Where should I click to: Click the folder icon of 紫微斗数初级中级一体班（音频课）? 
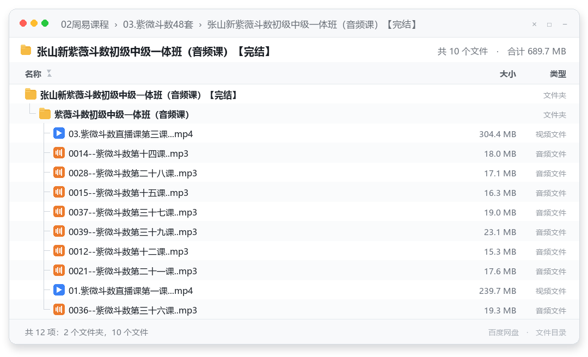coord(45,114)
